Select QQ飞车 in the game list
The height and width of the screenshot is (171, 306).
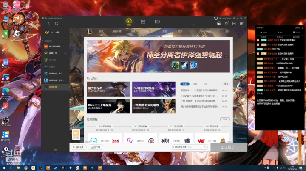pyautogui.click(x=55, y=60)
